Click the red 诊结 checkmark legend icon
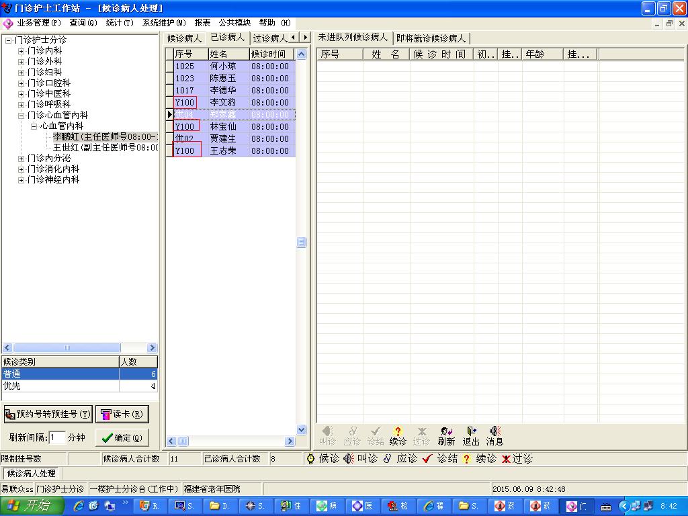This screenshot has width=688, height=516. [427, 459]
